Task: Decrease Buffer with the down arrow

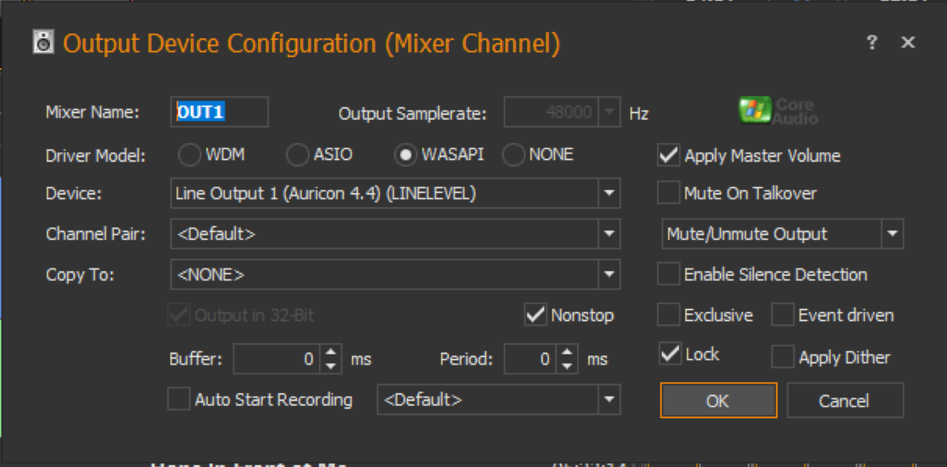Action: (331, 366)
